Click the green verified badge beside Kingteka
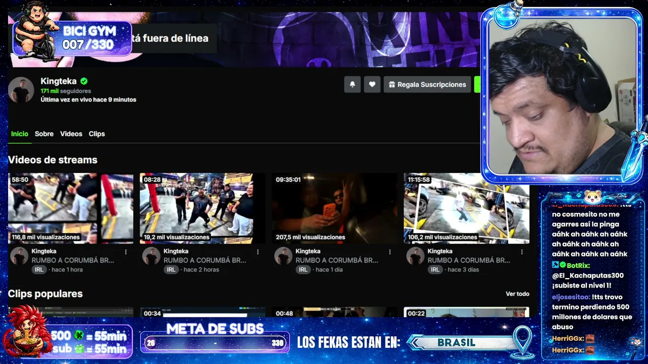 (84, 81)
